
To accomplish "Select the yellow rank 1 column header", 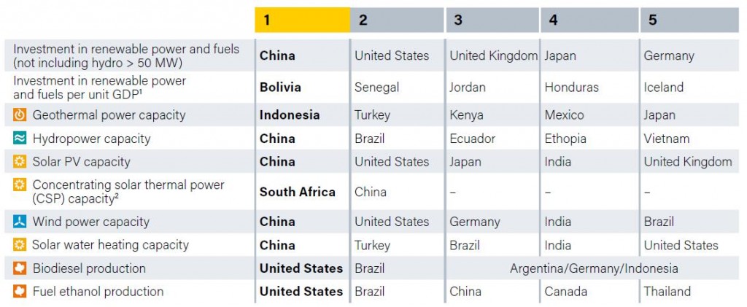I will [x=301, y=20].
